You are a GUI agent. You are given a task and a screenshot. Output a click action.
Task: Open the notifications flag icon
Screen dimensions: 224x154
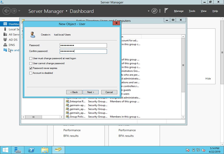(166, 11)
